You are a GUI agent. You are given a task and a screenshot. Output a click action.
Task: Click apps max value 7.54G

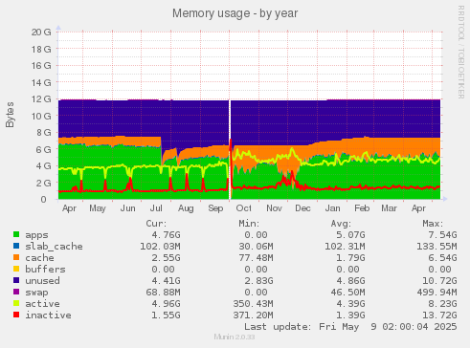click(x=442, y=235)
